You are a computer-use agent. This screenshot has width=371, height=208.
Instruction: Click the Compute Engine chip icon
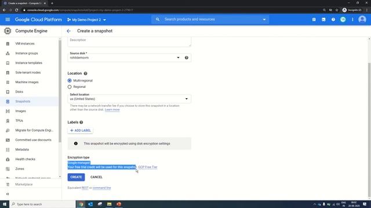8,31
